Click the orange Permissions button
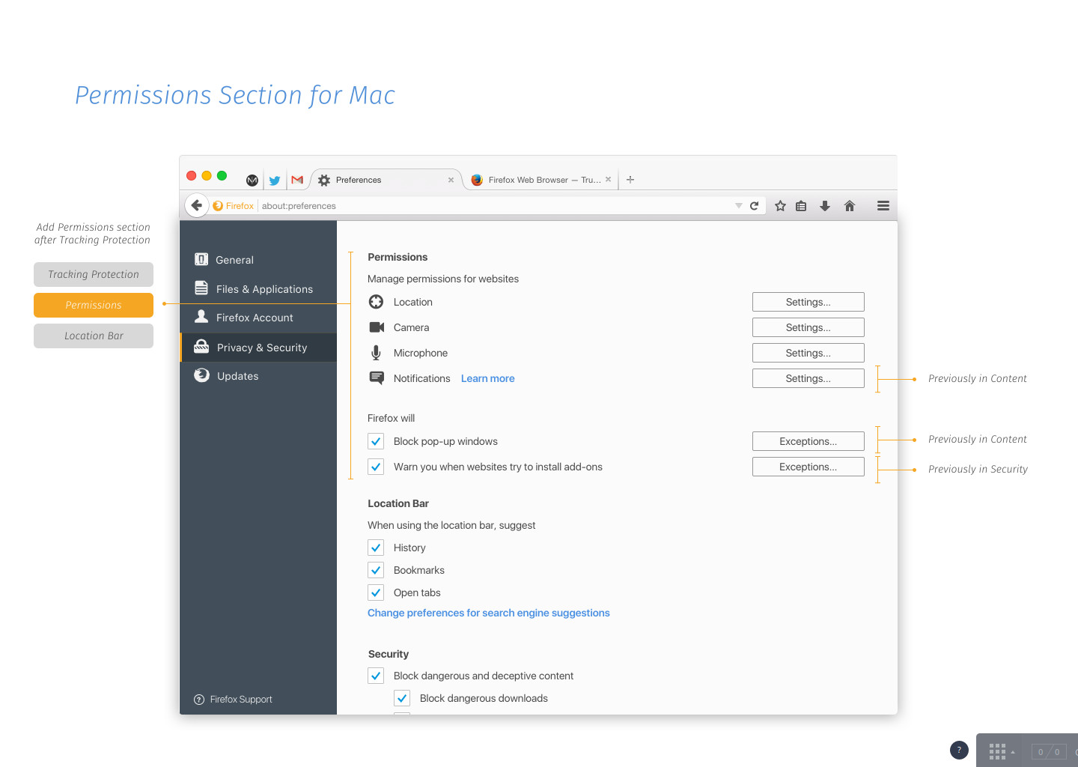The width and height of the screenshot is (1078, 767). tap(94, 305)
